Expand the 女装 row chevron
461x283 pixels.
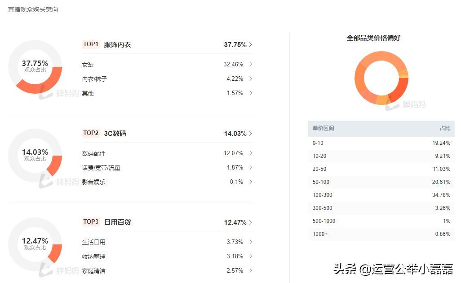point(250,65)
